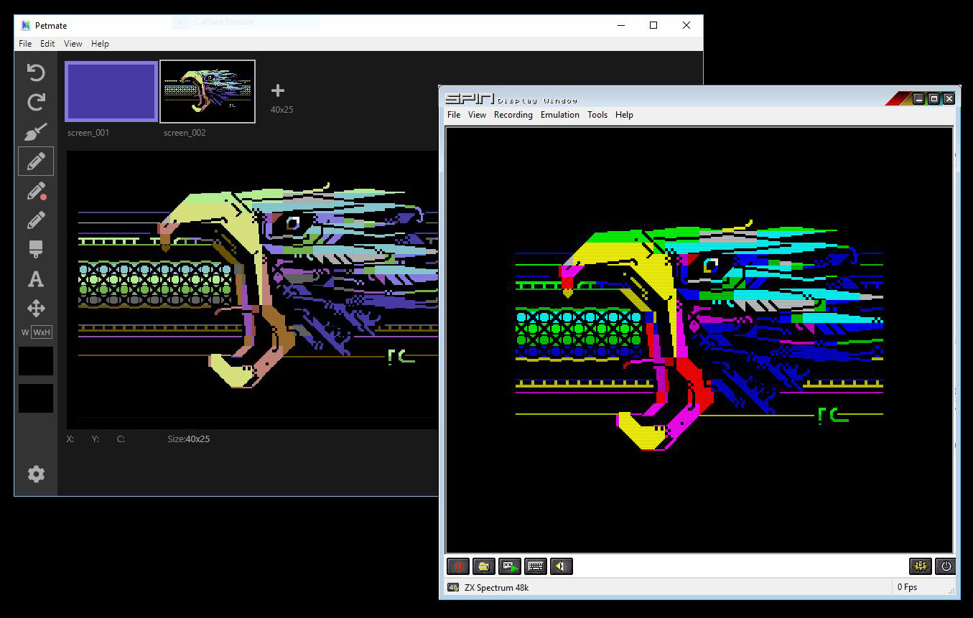Viewport: 973px width, 618px height.
Task: Select the pencil tool with red dot
Action: click(36, 191)
